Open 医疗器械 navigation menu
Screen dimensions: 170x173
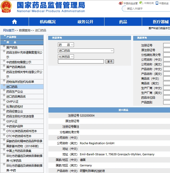tap(161, 22)
